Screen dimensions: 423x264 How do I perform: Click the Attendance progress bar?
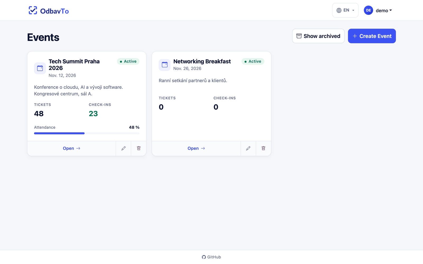[87, 133]
